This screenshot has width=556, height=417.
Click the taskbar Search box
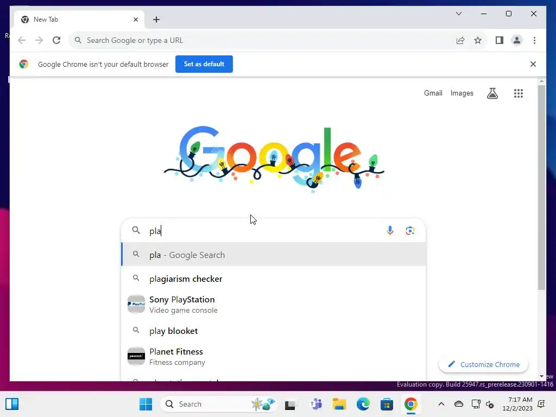[x=218, y=404]
